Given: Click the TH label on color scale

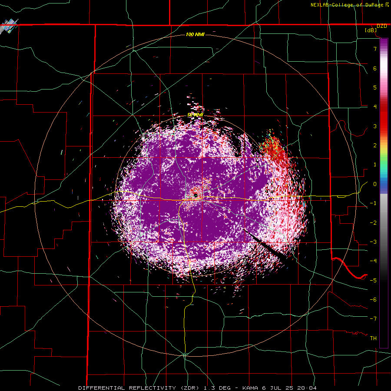Looking at the screenshot, I should pos(373,338).
